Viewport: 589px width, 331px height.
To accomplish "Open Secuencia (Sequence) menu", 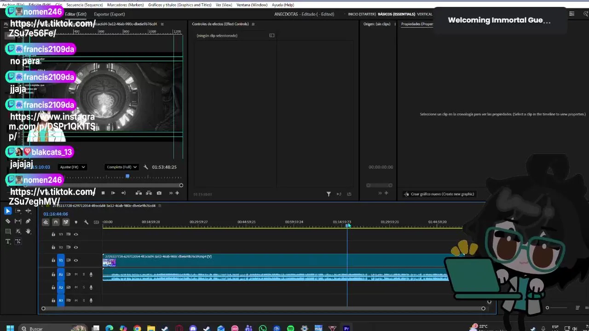I will tap(84, 5).
